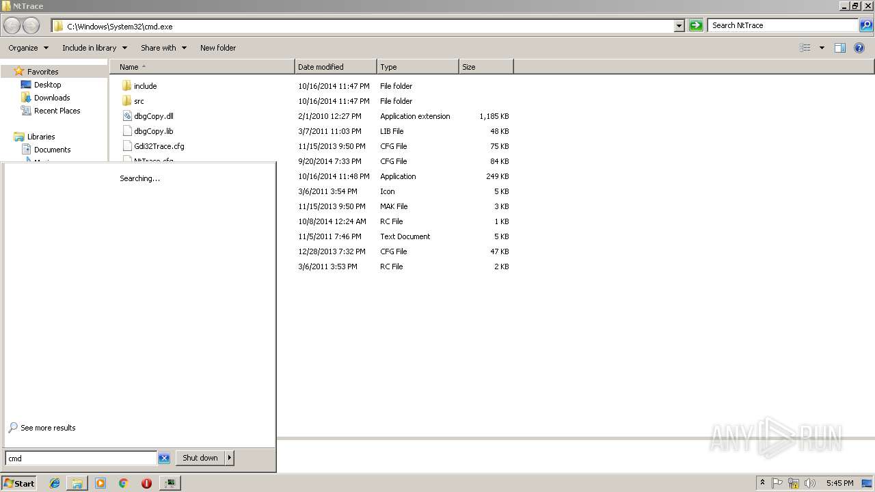
Task: Click the volume speaker tray icon
Action: click(x=810, y=483)
